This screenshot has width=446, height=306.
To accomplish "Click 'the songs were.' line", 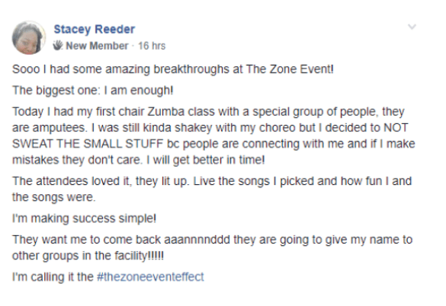I will pos(54,197).
